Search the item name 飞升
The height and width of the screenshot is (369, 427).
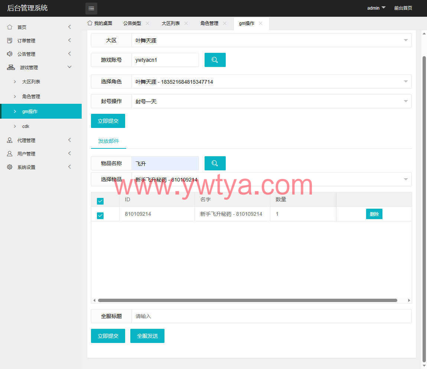(x=215, y=163)
